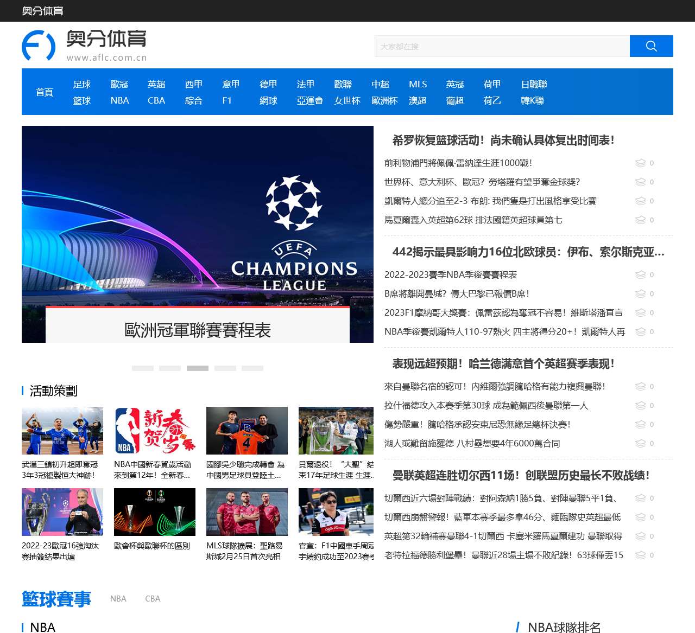Select the first carousel slide indicator
The image size is (695, 633).
[x=143, y=368]
